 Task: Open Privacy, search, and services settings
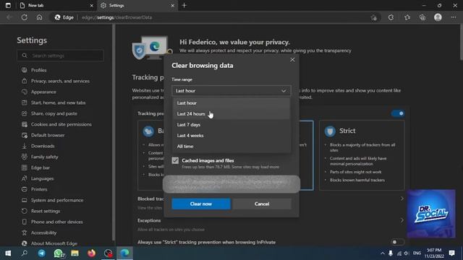[60, 81]
